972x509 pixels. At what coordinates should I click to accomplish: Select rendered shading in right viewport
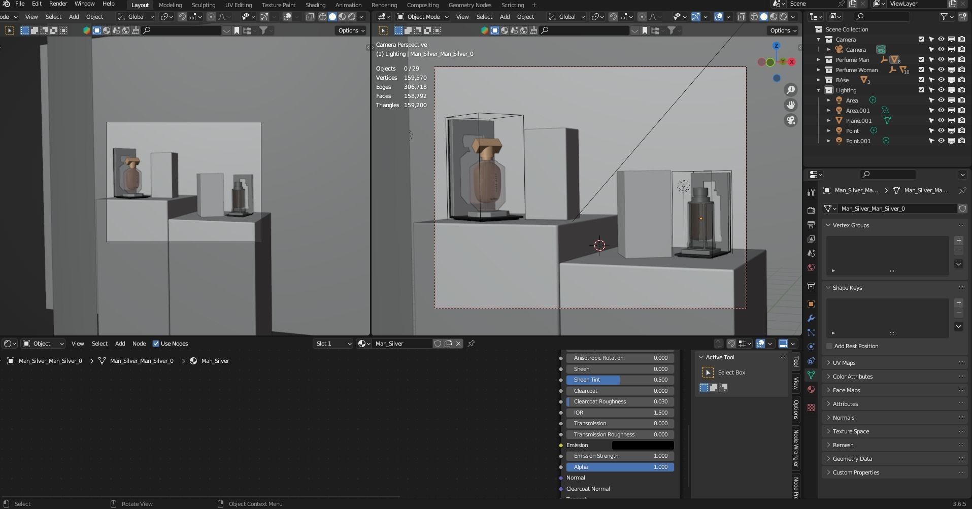coord(783,17)
